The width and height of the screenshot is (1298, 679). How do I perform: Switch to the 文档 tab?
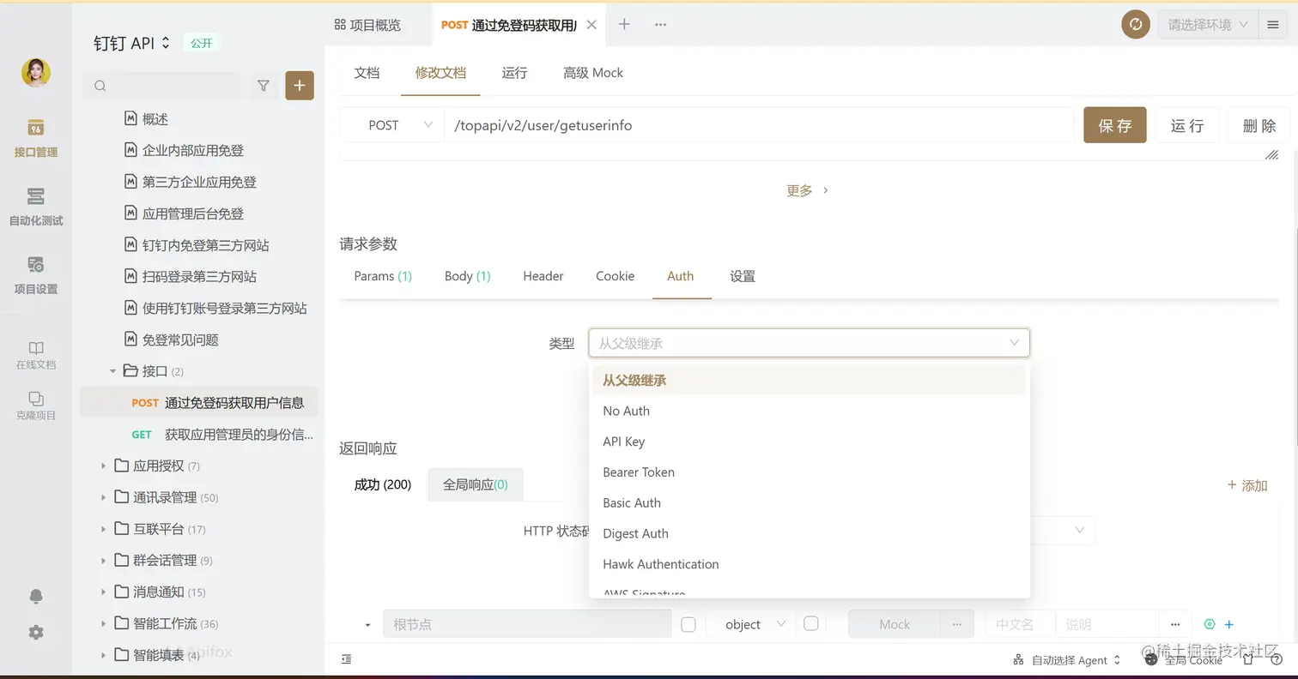pos(367,73)
